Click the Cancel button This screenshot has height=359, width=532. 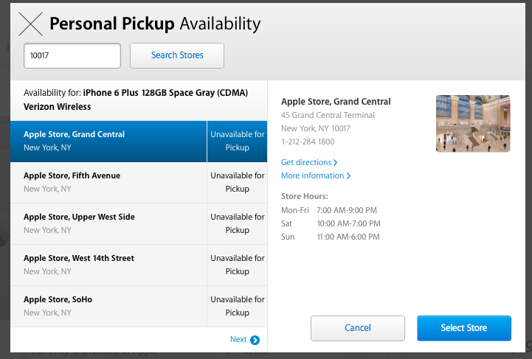[x=358, y=328]
